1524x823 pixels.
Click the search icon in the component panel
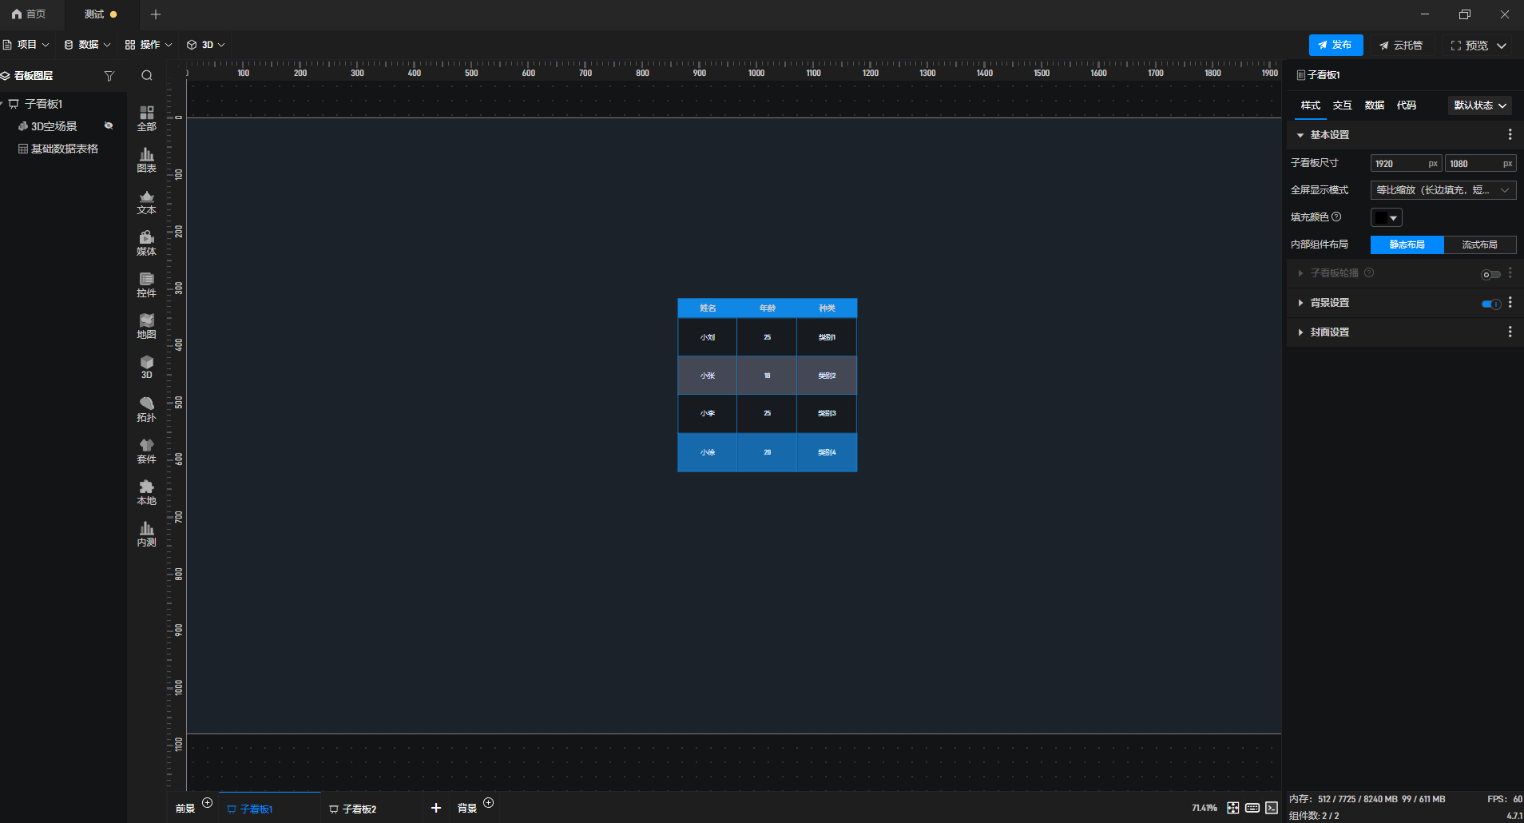click(147, 76)
